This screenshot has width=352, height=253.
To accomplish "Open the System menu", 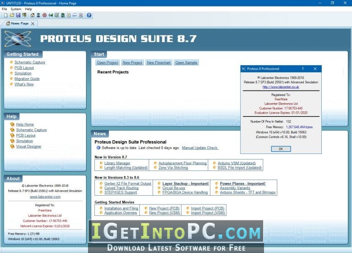I will [x=16, y=9].
